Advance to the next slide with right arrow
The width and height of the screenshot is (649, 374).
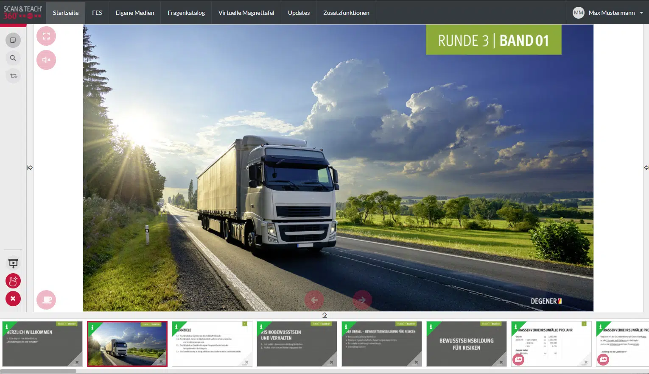tap(362, 300)
